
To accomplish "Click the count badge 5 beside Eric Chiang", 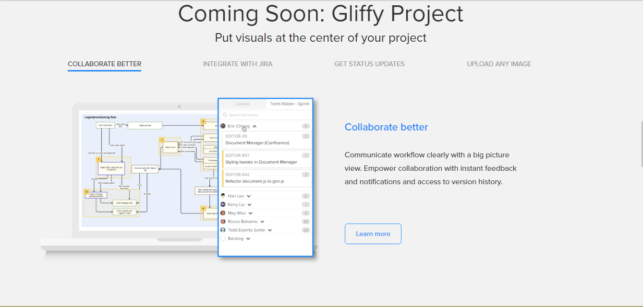I will click(305, 126).
